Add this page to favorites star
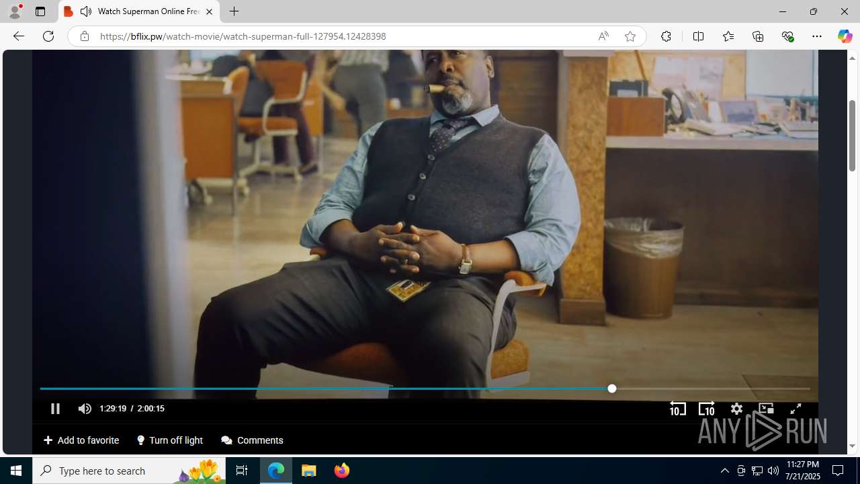The height and width of the screenshot is (484, 860). [x=630, y=36]
